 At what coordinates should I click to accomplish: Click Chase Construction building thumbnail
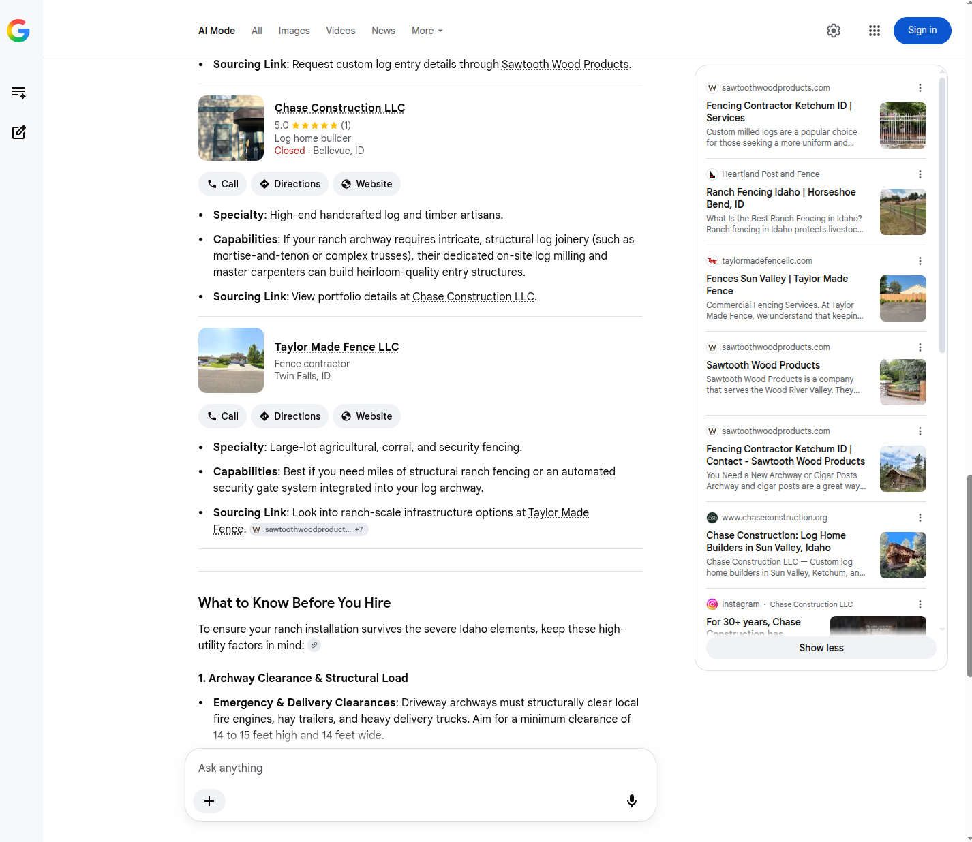(231, 128)
